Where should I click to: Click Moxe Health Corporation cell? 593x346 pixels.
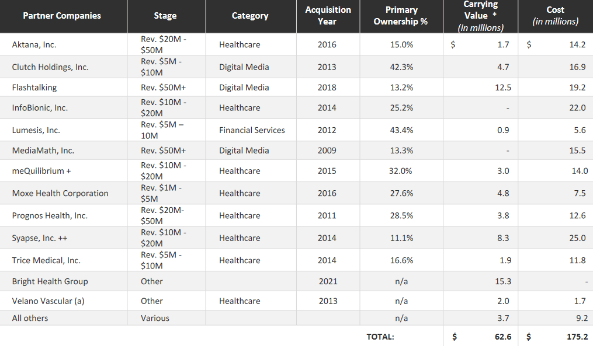(x=60, y=193)
